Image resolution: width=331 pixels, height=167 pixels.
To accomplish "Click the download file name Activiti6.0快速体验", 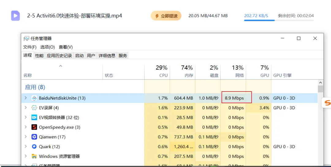I will pos(74,16).
